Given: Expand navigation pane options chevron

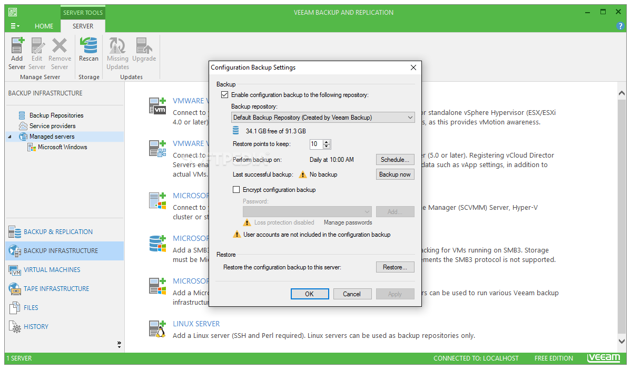Looking at the screenshot, I should pos(119,344).
